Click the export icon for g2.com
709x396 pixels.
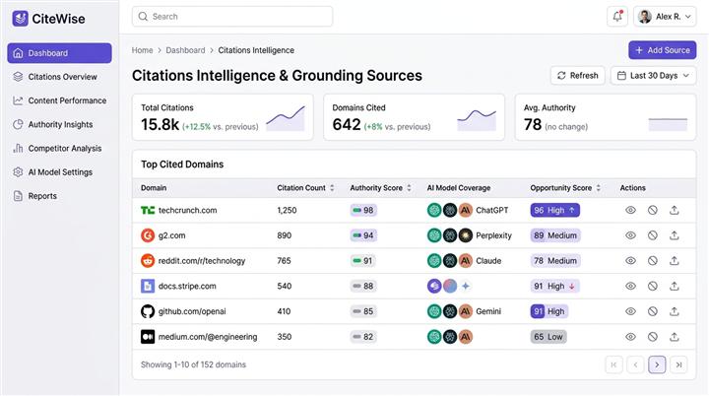[x=675, y=235]
